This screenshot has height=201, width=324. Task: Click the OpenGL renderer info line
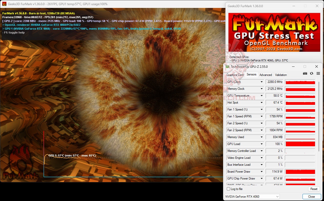41,25
